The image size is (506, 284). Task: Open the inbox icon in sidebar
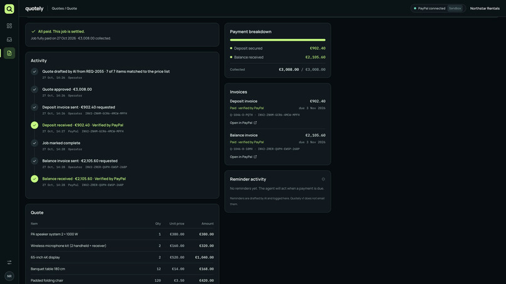pos(9,39)
